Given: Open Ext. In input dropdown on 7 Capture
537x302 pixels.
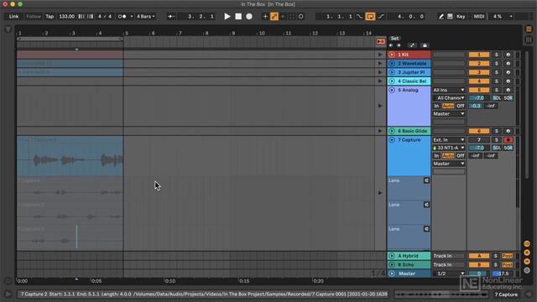Looking at the screenshot, I should [x=449, y=140].
